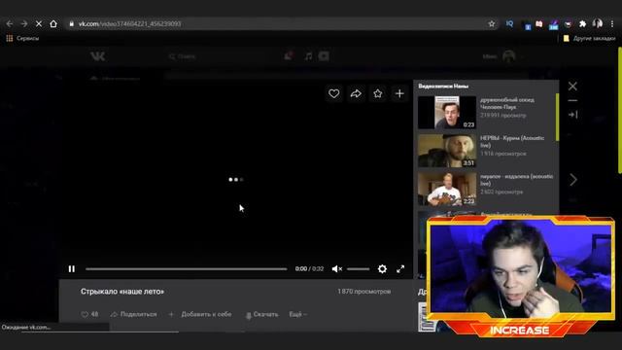Expand the Ещё menu under the video
Screen dimensions: 622x350
[298, 314]
